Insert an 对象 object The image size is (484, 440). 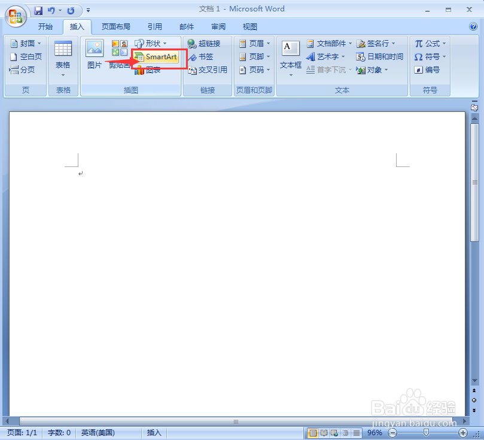tap(372, 70)
